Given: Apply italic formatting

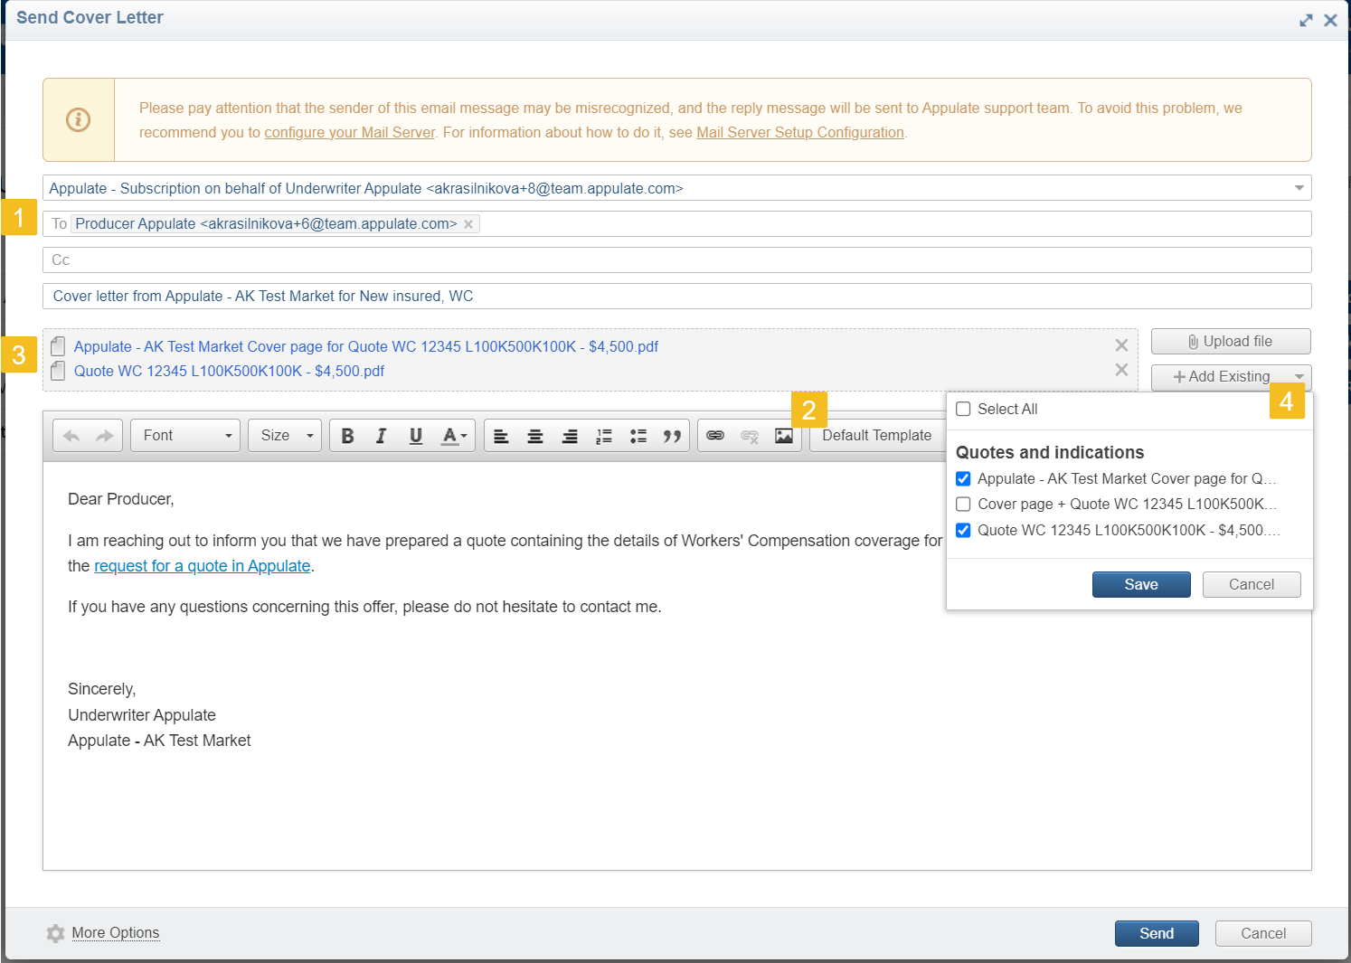Looking at the screenshot, I should coord(382,436).
